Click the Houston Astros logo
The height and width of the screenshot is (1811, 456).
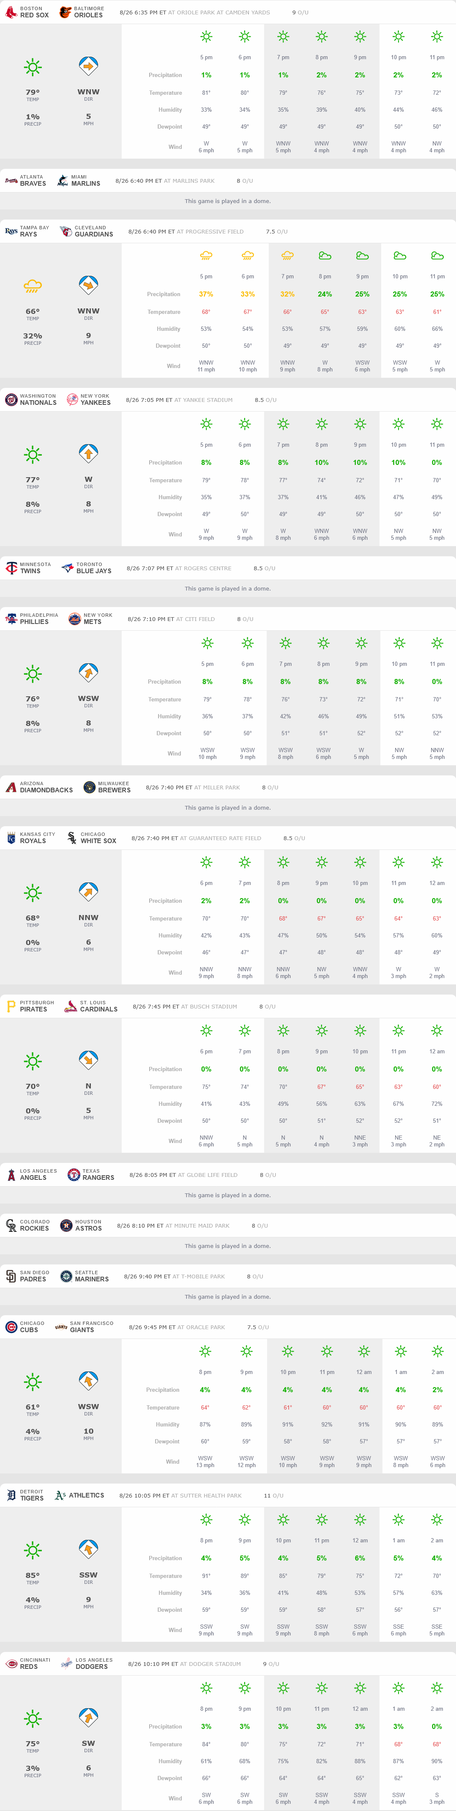click(x=66, y=1226)
